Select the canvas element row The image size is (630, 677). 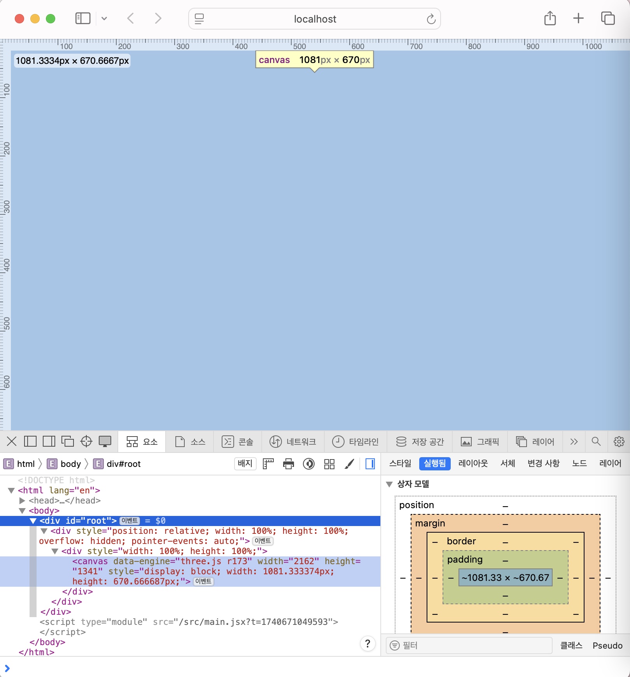[190, 571]
